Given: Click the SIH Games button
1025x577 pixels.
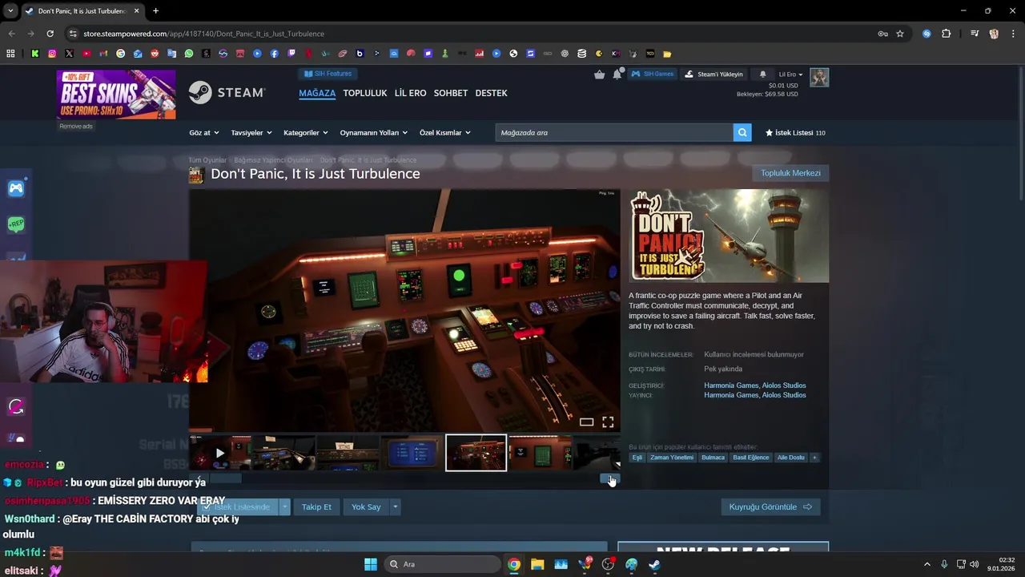Looking at the screenshot, I should click(653, 74).
